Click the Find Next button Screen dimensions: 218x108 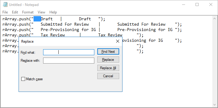pos(108,52)
